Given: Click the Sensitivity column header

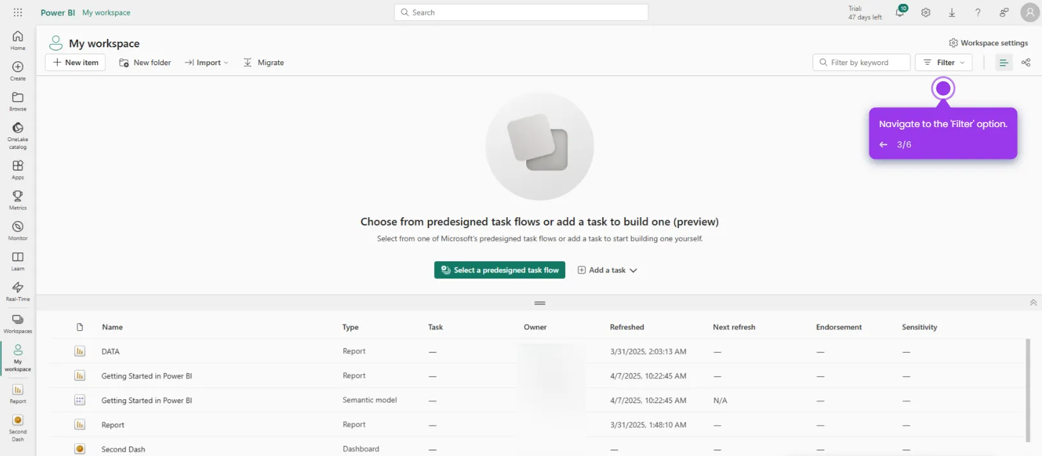Looking at the screenshot, I should [919, 327].
